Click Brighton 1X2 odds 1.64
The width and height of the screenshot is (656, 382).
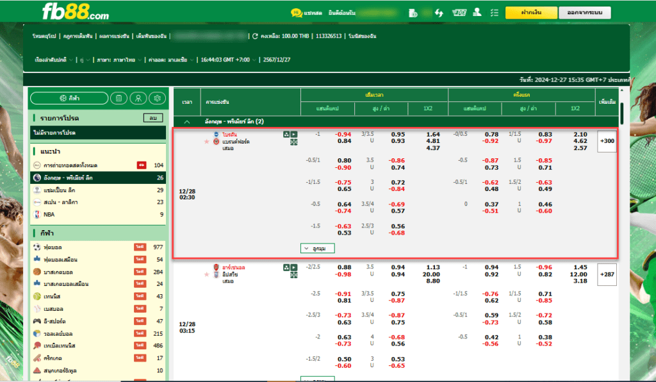[433, 135]
